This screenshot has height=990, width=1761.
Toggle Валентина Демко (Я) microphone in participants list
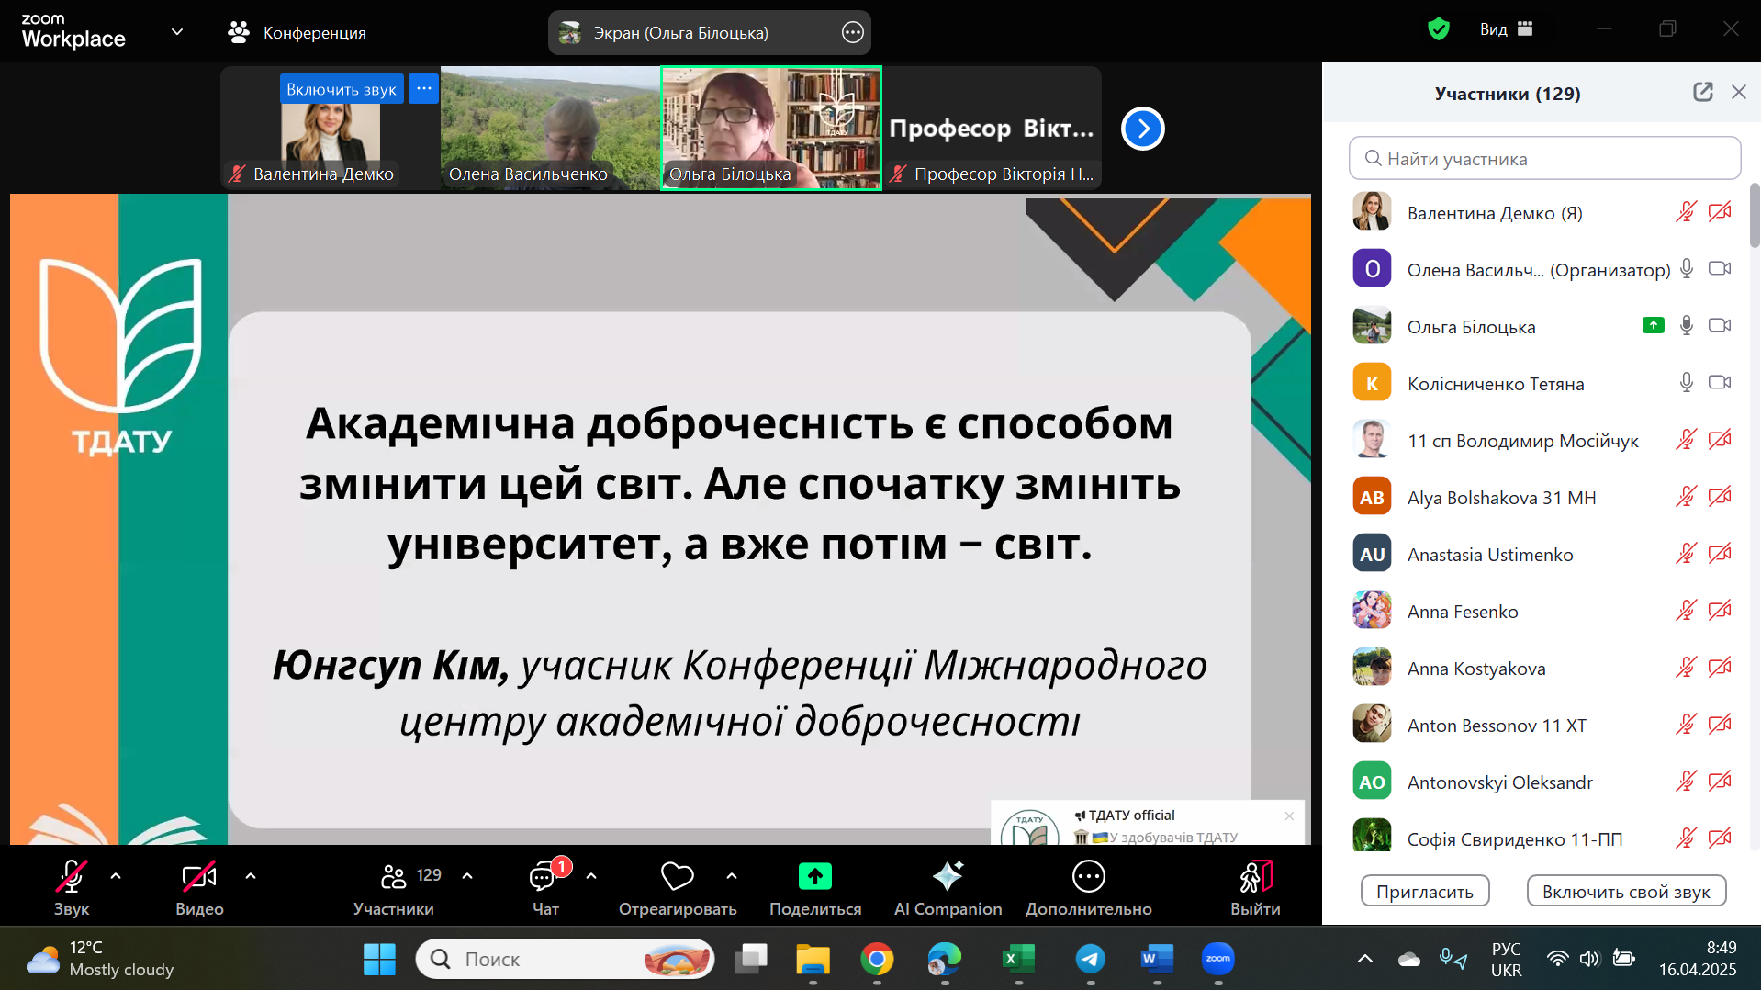coord(1686,212)
